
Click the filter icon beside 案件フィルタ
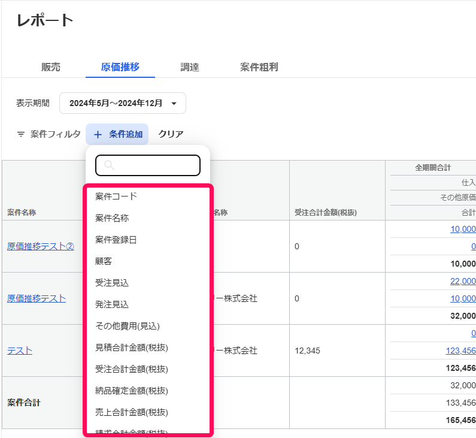click(x=20, y=134)
